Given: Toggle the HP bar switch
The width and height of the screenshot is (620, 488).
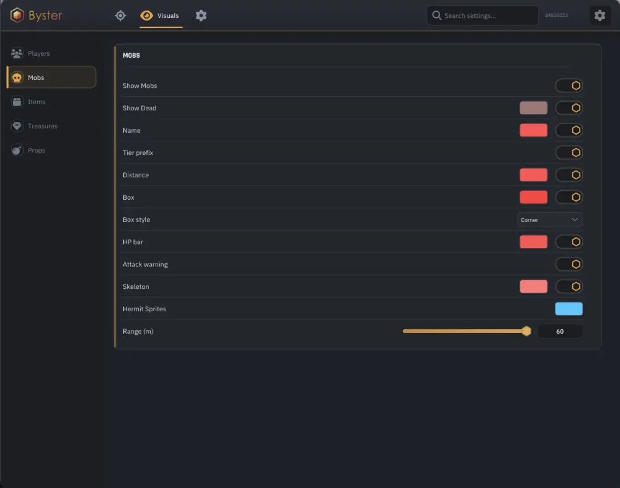Looking at the screenshot, I should [x=569, y=242].
